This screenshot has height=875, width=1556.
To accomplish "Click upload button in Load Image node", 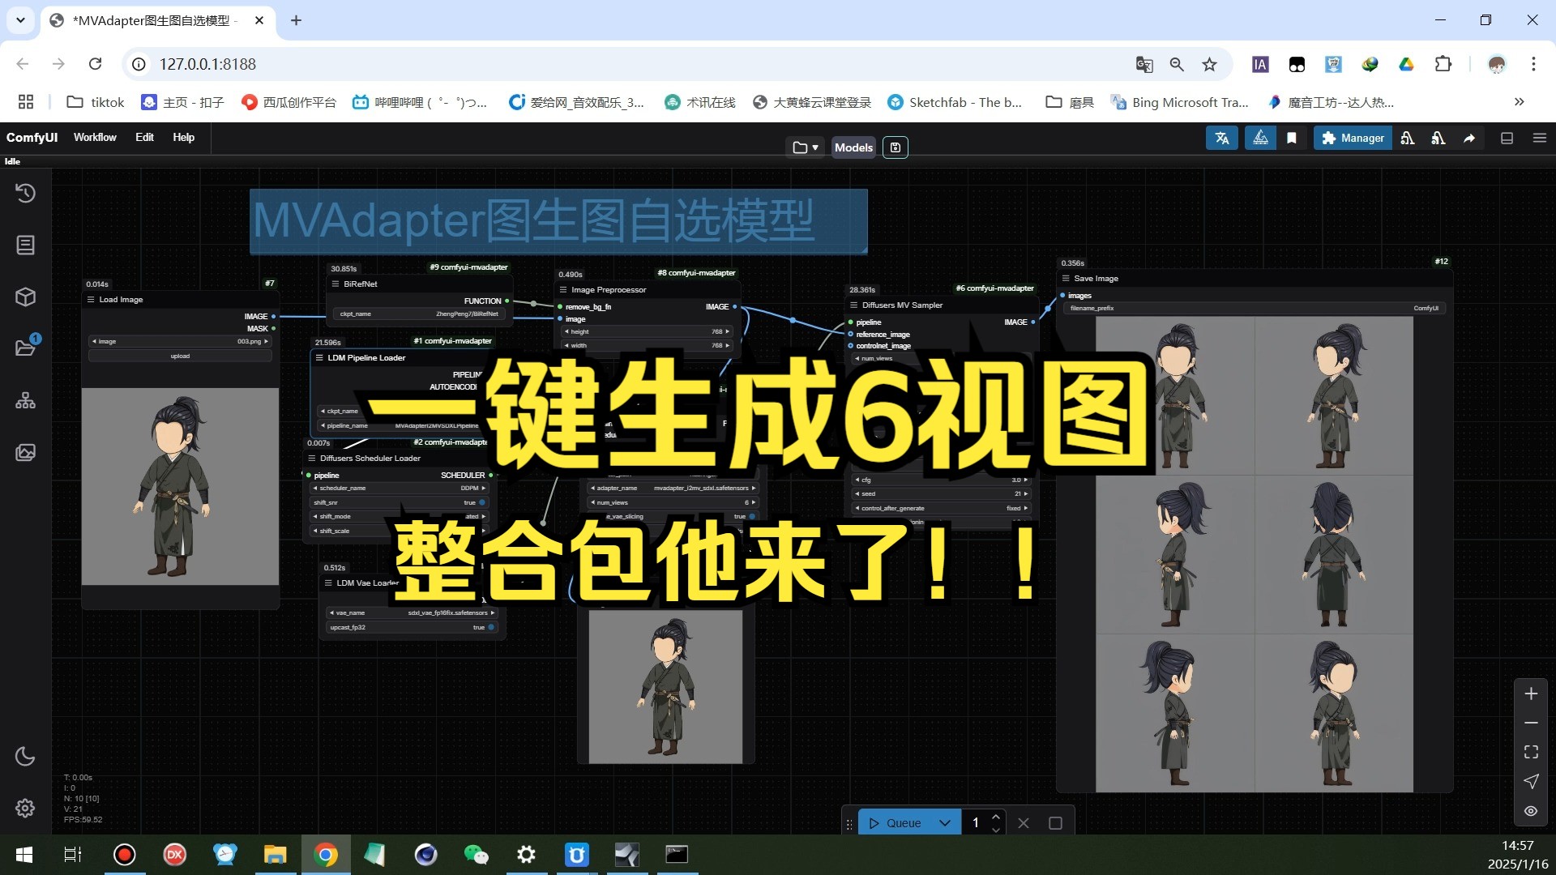I will point(180,356).
